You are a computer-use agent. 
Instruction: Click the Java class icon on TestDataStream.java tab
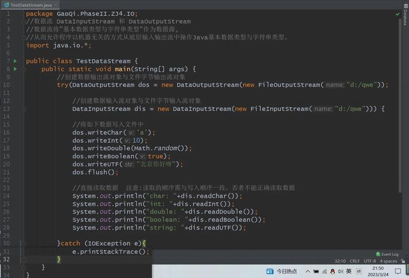(x=7, y=5)
